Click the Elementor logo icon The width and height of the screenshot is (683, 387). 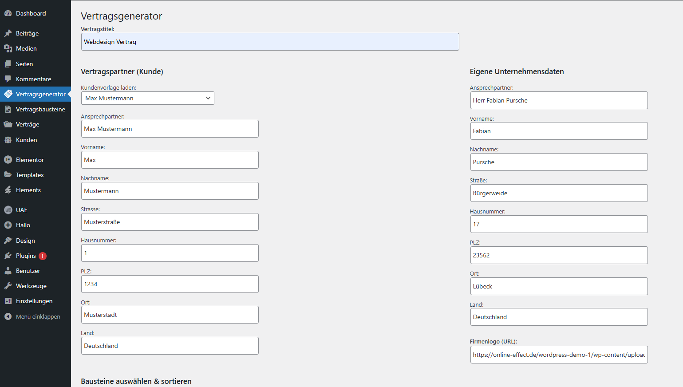click(8, 160)
